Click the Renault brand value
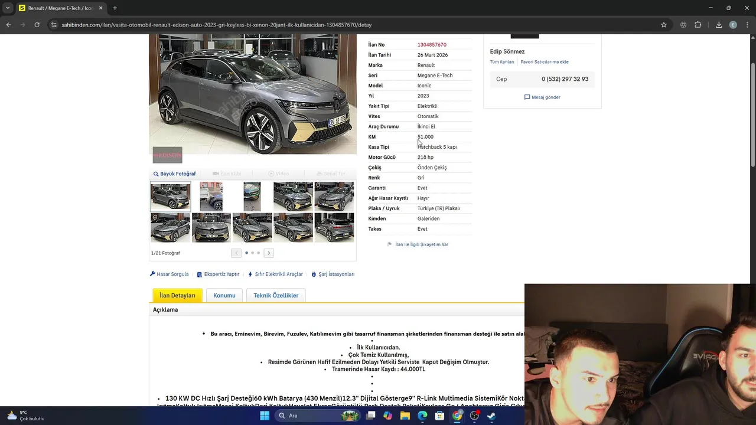The width and height of the screenshot is (756, 425). (426, 65)
